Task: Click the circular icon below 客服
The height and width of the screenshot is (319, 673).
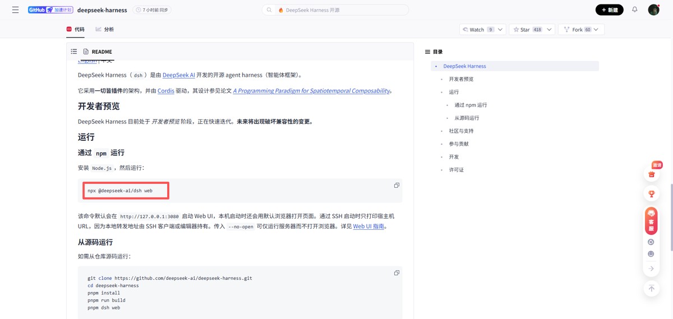Action: (651, 242)
